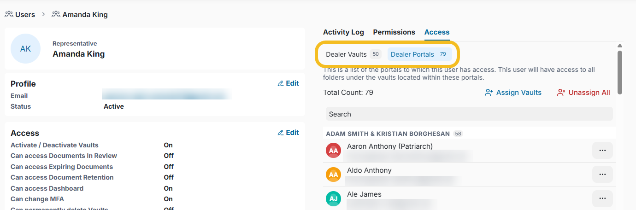Click the add-user icon on Assign Vaults
636x210 pixels.
(x=489, y=93)
